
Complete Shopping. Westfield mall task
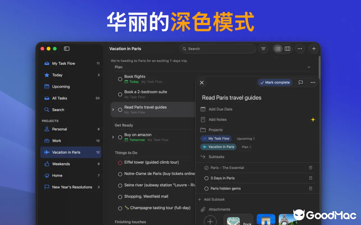(x=120, y=197)
